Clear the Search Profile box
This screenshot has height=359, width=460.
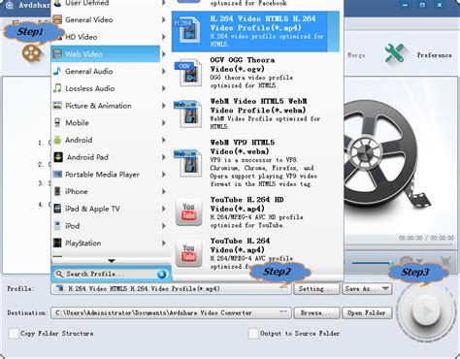tap(162, 275)
